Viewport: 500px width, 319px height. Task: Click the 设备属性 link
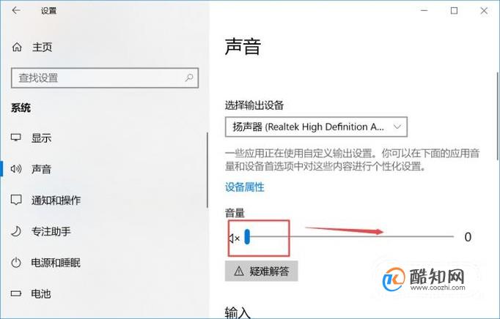click(x=245, y=187)
